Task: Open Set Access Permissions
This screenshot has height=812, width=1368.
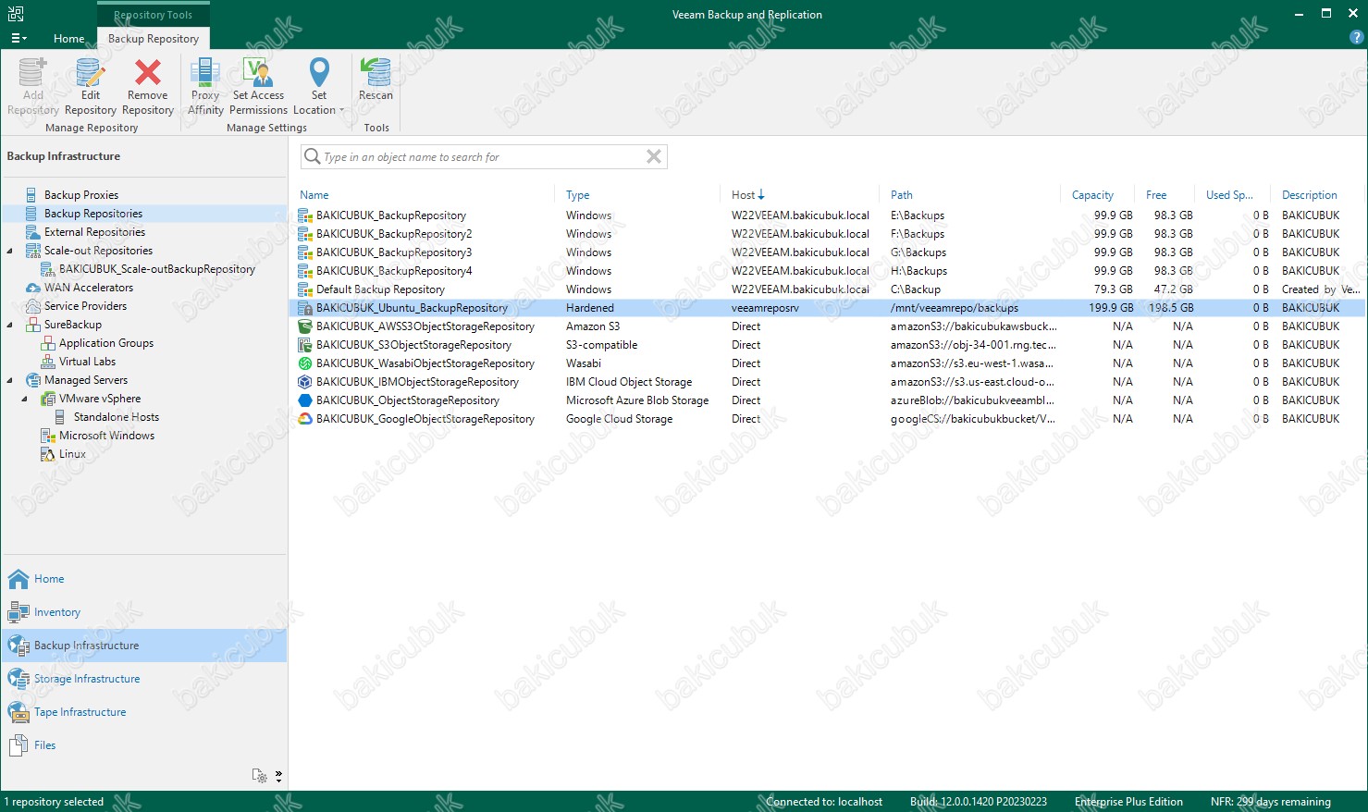Action: click(259, 86)
